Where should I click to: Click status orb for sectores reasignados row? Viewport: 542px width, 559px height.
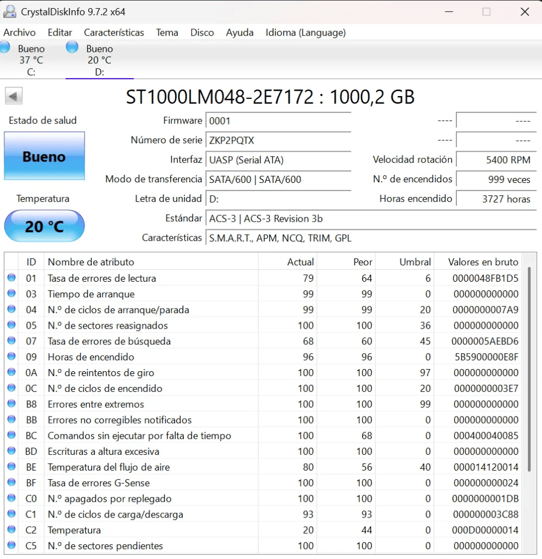coord(11,324)
